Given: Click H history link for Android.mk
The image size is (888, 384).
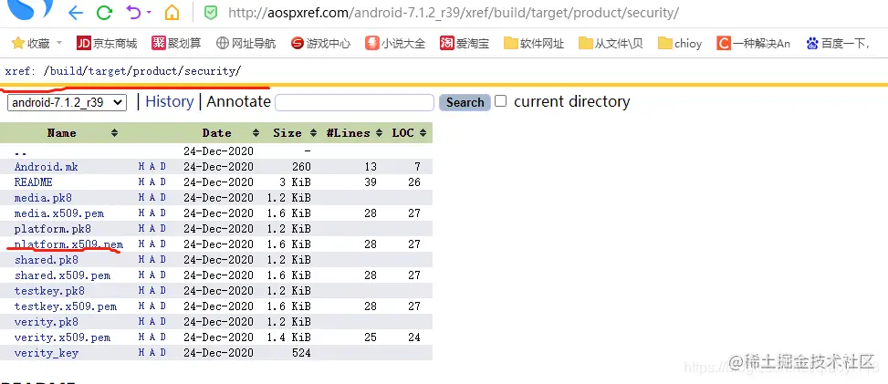Looking at the screenshot, I should tap(141, 167).
